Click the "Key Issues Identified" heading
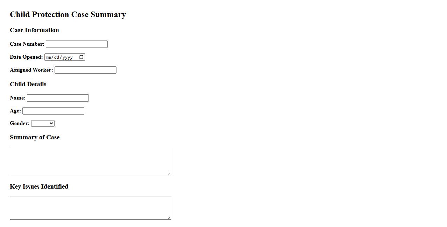 pyautogui.click(x=39, y=186)
